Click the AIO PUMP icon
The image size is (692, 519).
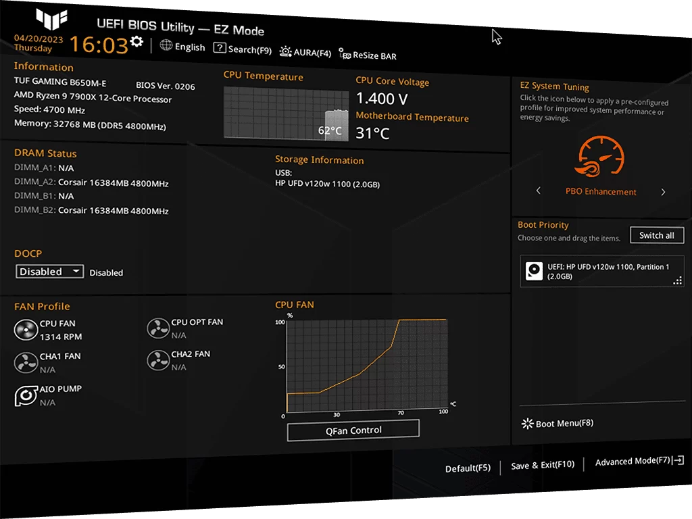pyautogui.click(x=26, y=395)
